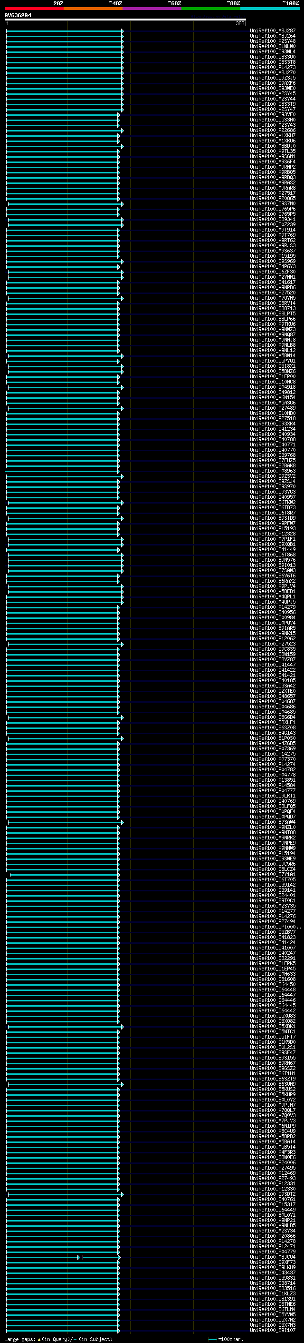304x1343 pixels.
Task: Select the UniRef100_P20866 label
Action: pyautogui.click(x=273, y=1236)
